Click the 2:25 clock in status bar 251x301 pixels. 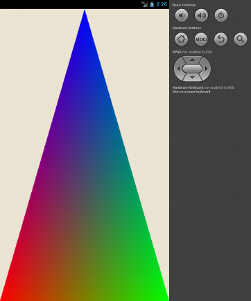(162, 4)
